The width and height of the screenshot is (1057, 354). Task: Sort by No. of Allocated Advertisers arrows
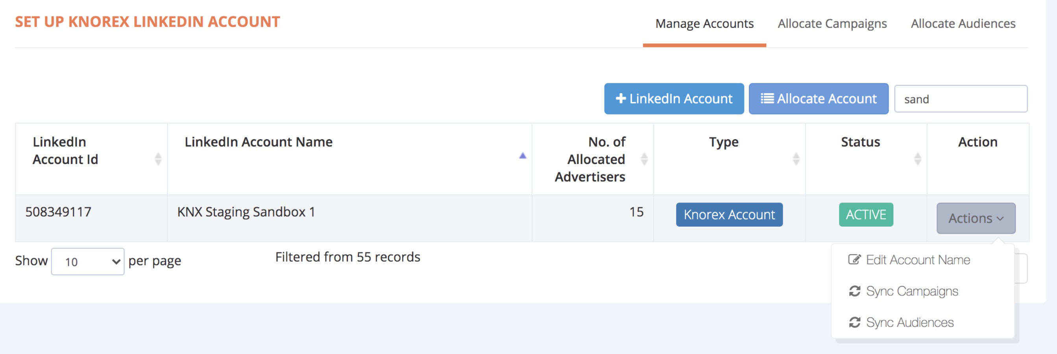(644, 159)
